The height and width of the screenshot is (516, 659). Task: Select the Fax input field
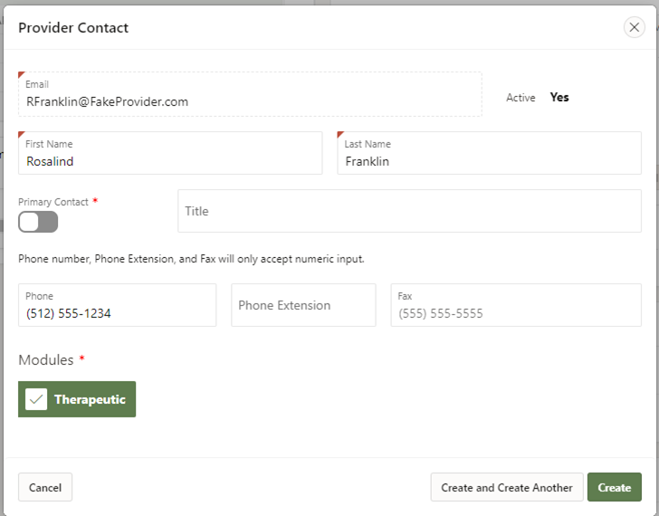[516, 313]
